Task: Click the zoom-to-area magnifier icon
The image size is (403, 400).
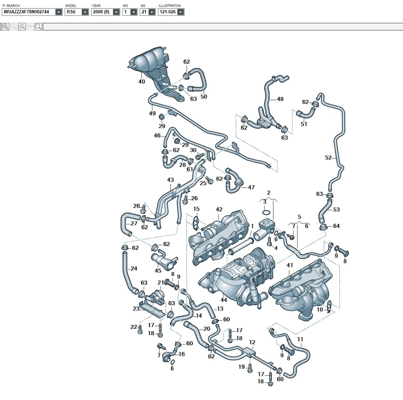Action: tap(22, 26)
